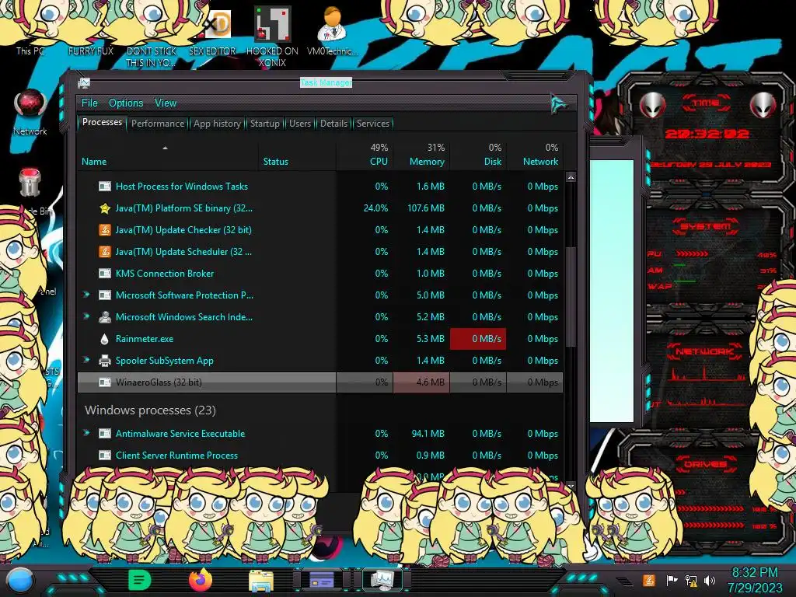
Task: Click the Rainmeter.exe water drop icon
Action: pyautogui.click(x=105, y=339)
